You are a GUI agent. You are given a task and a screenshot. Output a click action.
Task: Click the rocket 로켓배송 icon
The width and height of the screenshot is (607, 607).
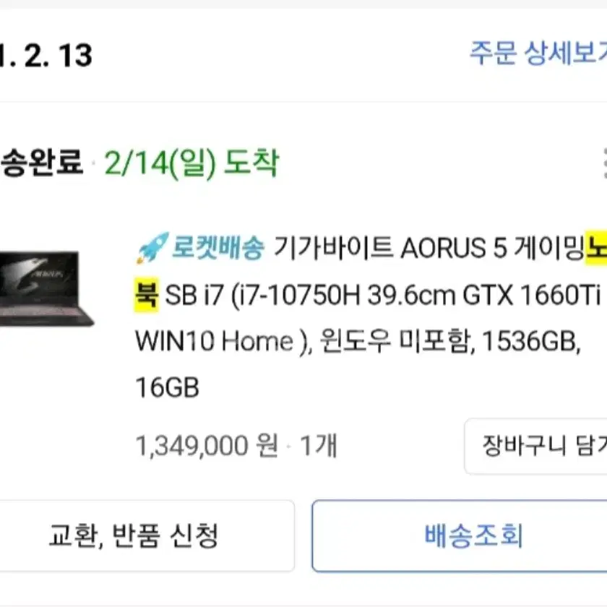coord(152,248)
